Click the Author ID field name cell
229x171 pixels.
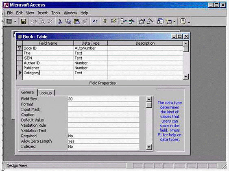pyautogui.click(x=48, y=63)
